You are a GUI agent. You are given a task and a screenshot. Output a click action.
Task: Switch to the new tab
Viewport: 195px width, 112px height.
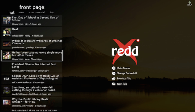point(21,12)
